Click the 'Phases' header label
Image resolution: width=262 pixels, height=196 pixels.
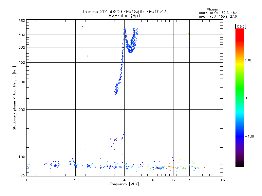click(212, 9)
